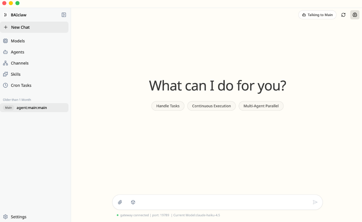Pick the Multi-Agent Parallel suggestion
362x222 pixels.
coord(261,106)
